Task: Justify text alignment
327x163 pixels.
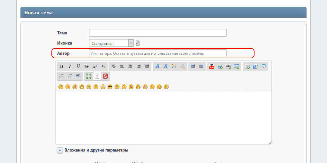Action: coord(147,67)
